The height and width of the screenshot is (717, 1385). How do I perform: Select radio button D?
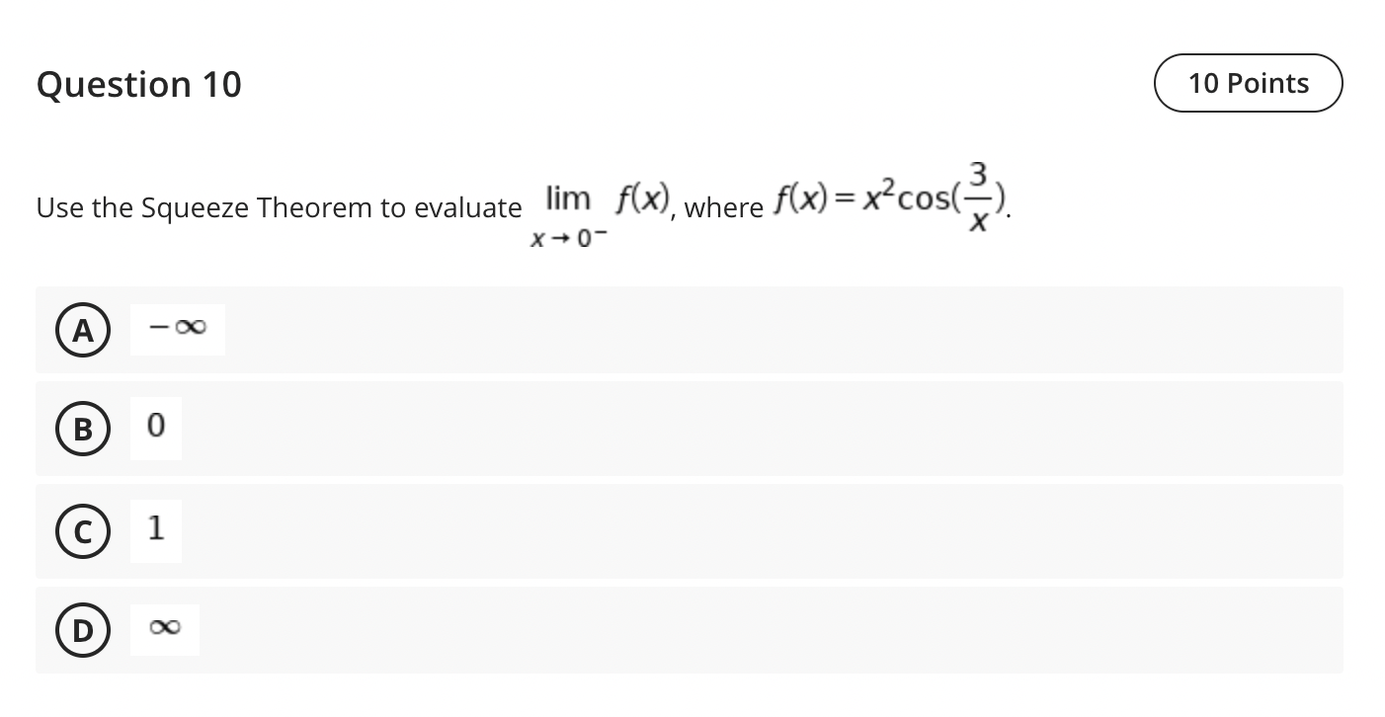83,630
